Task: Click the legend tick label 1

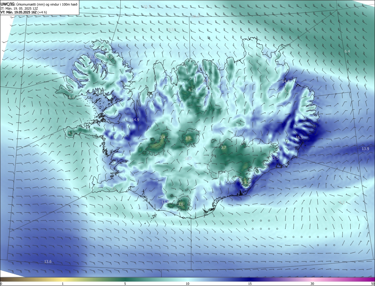Action: pyautogui.click(x=63, y=284)
